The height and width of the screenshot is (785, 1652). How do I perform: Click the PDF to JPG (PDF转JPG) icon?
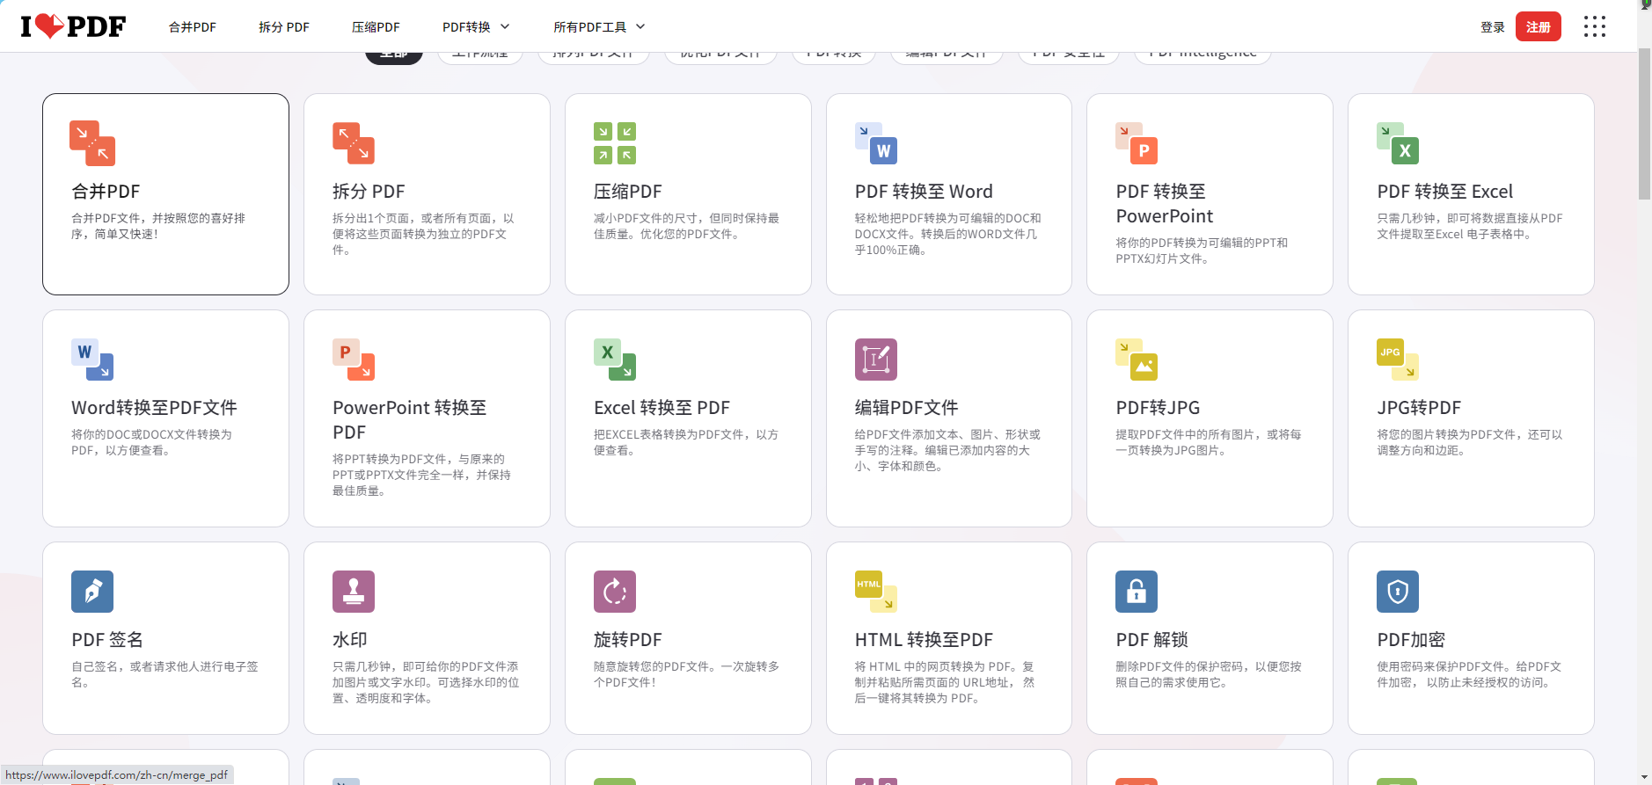point(1137,360)
